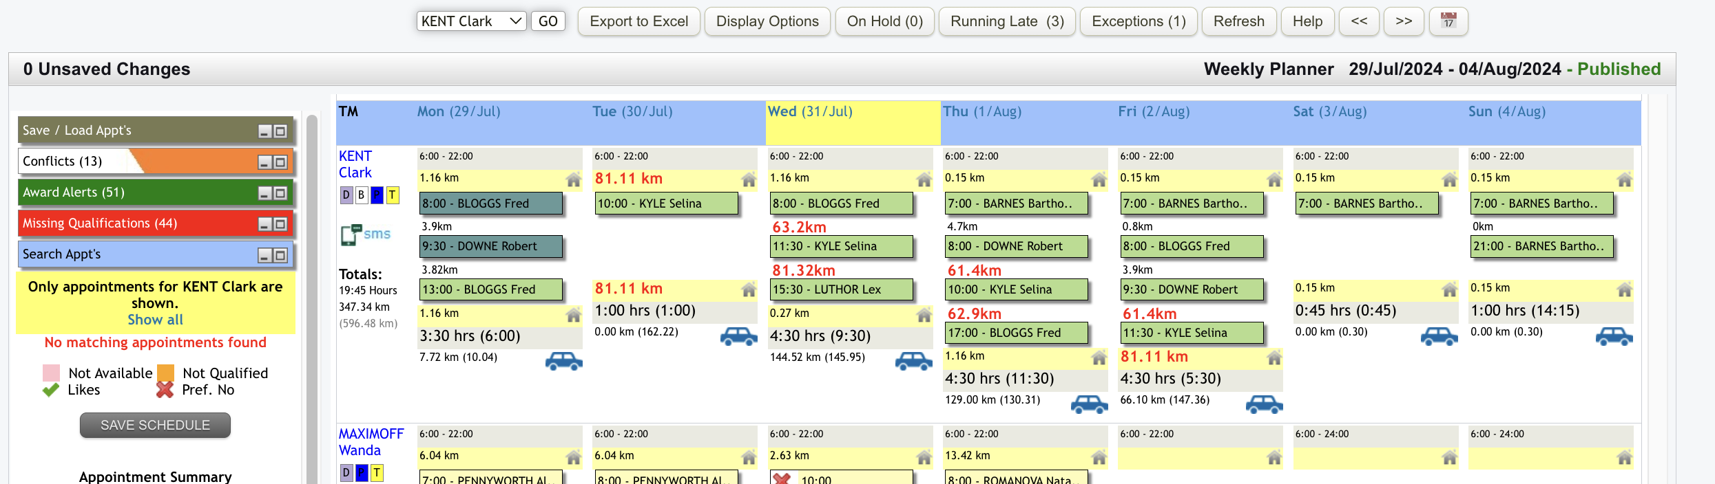The width and height of the screenshot is (1715, 484).
Task: Maximize the Award Alerts (51) panel
Action: pos(280,193)
